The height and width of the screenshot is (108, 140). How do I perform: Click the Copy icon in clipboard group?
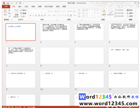pyautogui.click(x=9, y=13)
